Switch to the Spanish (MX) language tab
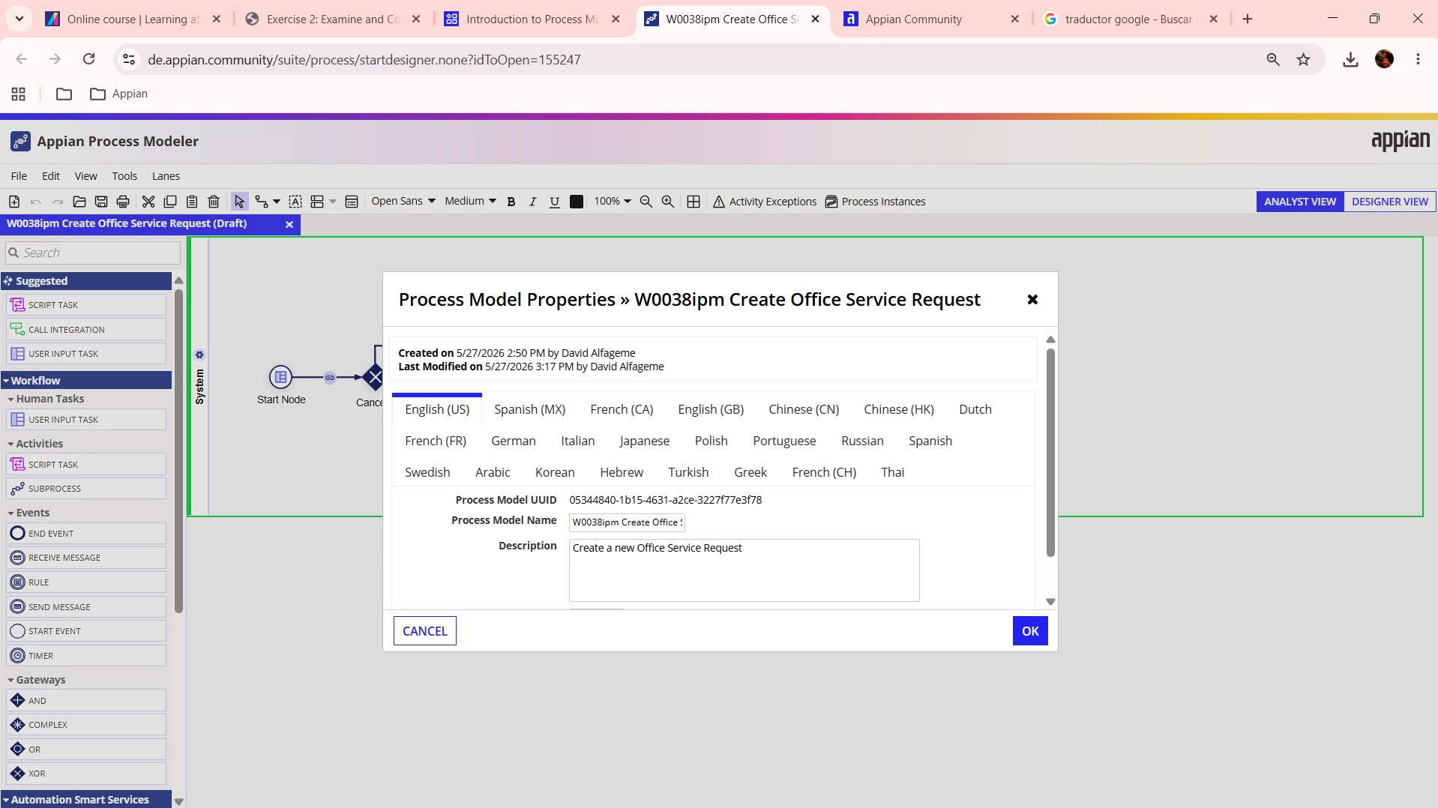The height and width of the screenshot is (808, 1438). point(529,409)
